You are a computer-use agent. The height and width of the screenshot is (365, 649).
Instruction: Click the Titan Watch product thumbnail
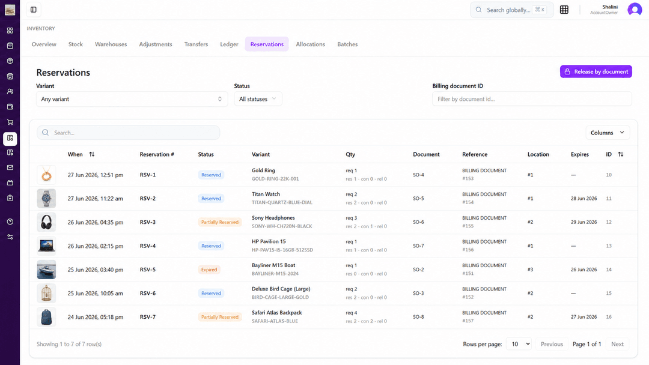tap(46, 199)
